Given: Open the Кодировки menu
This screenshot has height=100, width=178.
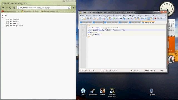Looking at the screenshot, I should 107,16.
